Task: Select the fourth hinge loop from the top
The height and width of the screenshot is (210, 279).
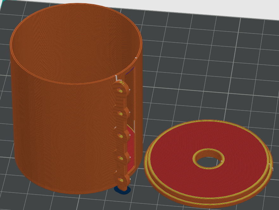Action: [x=122, y=158]
